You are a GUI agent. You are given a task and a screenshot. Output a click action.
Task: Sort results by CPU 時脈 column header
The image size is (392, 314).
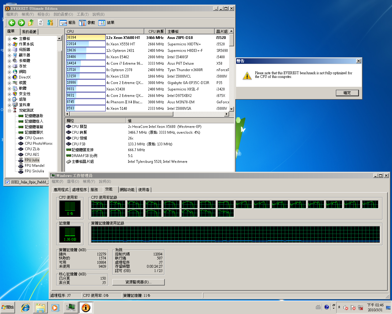[x=155, y=31]
